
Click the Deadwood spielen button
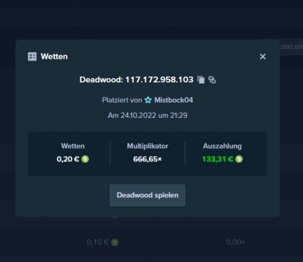(x=147, y=195)
